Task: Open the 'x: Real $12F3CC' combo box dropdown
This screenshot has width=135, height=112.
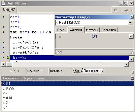Action: tap(131, 23)
